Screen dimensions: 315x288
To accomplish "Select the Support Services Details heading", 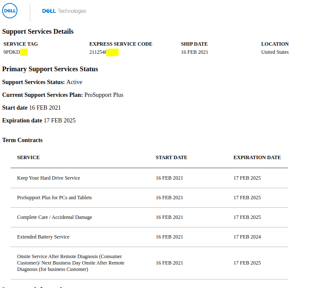I will (x=38, y=31).
